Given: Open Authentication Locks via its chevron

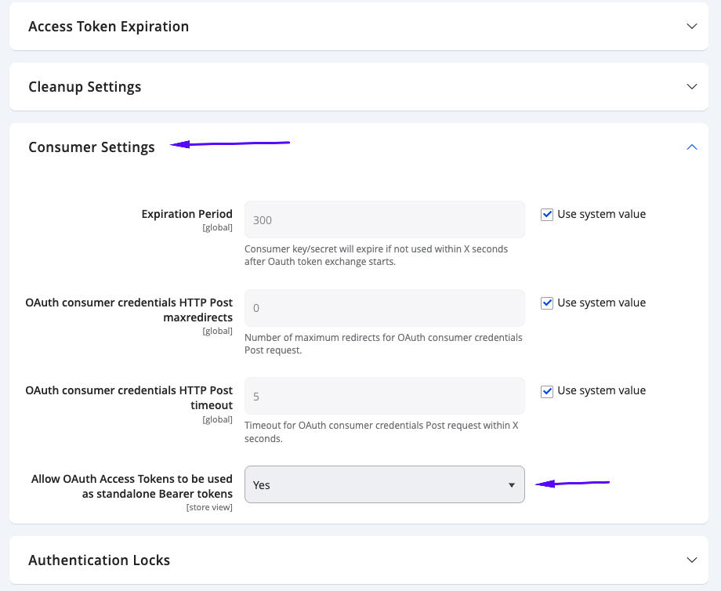Looking at the screenshot, I should point(691,560).
